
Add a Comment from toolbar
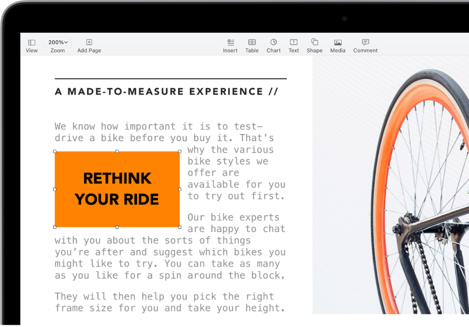pyautogui.click(x=365, y=42)
